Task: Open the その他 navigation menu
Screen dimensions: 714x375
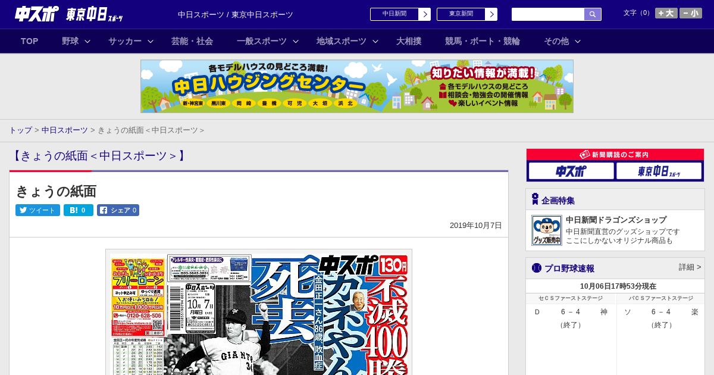Action: pyautogui.click(x=556, y=41)
